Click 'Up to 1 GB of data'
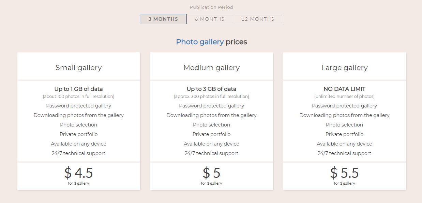This screenshot has width=422, height=203. tap(79, 89)
